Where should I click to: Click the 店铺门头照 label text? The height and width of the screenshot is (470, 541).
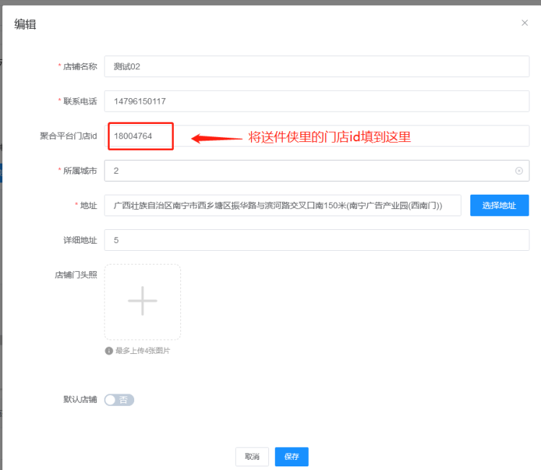[76, 275]
